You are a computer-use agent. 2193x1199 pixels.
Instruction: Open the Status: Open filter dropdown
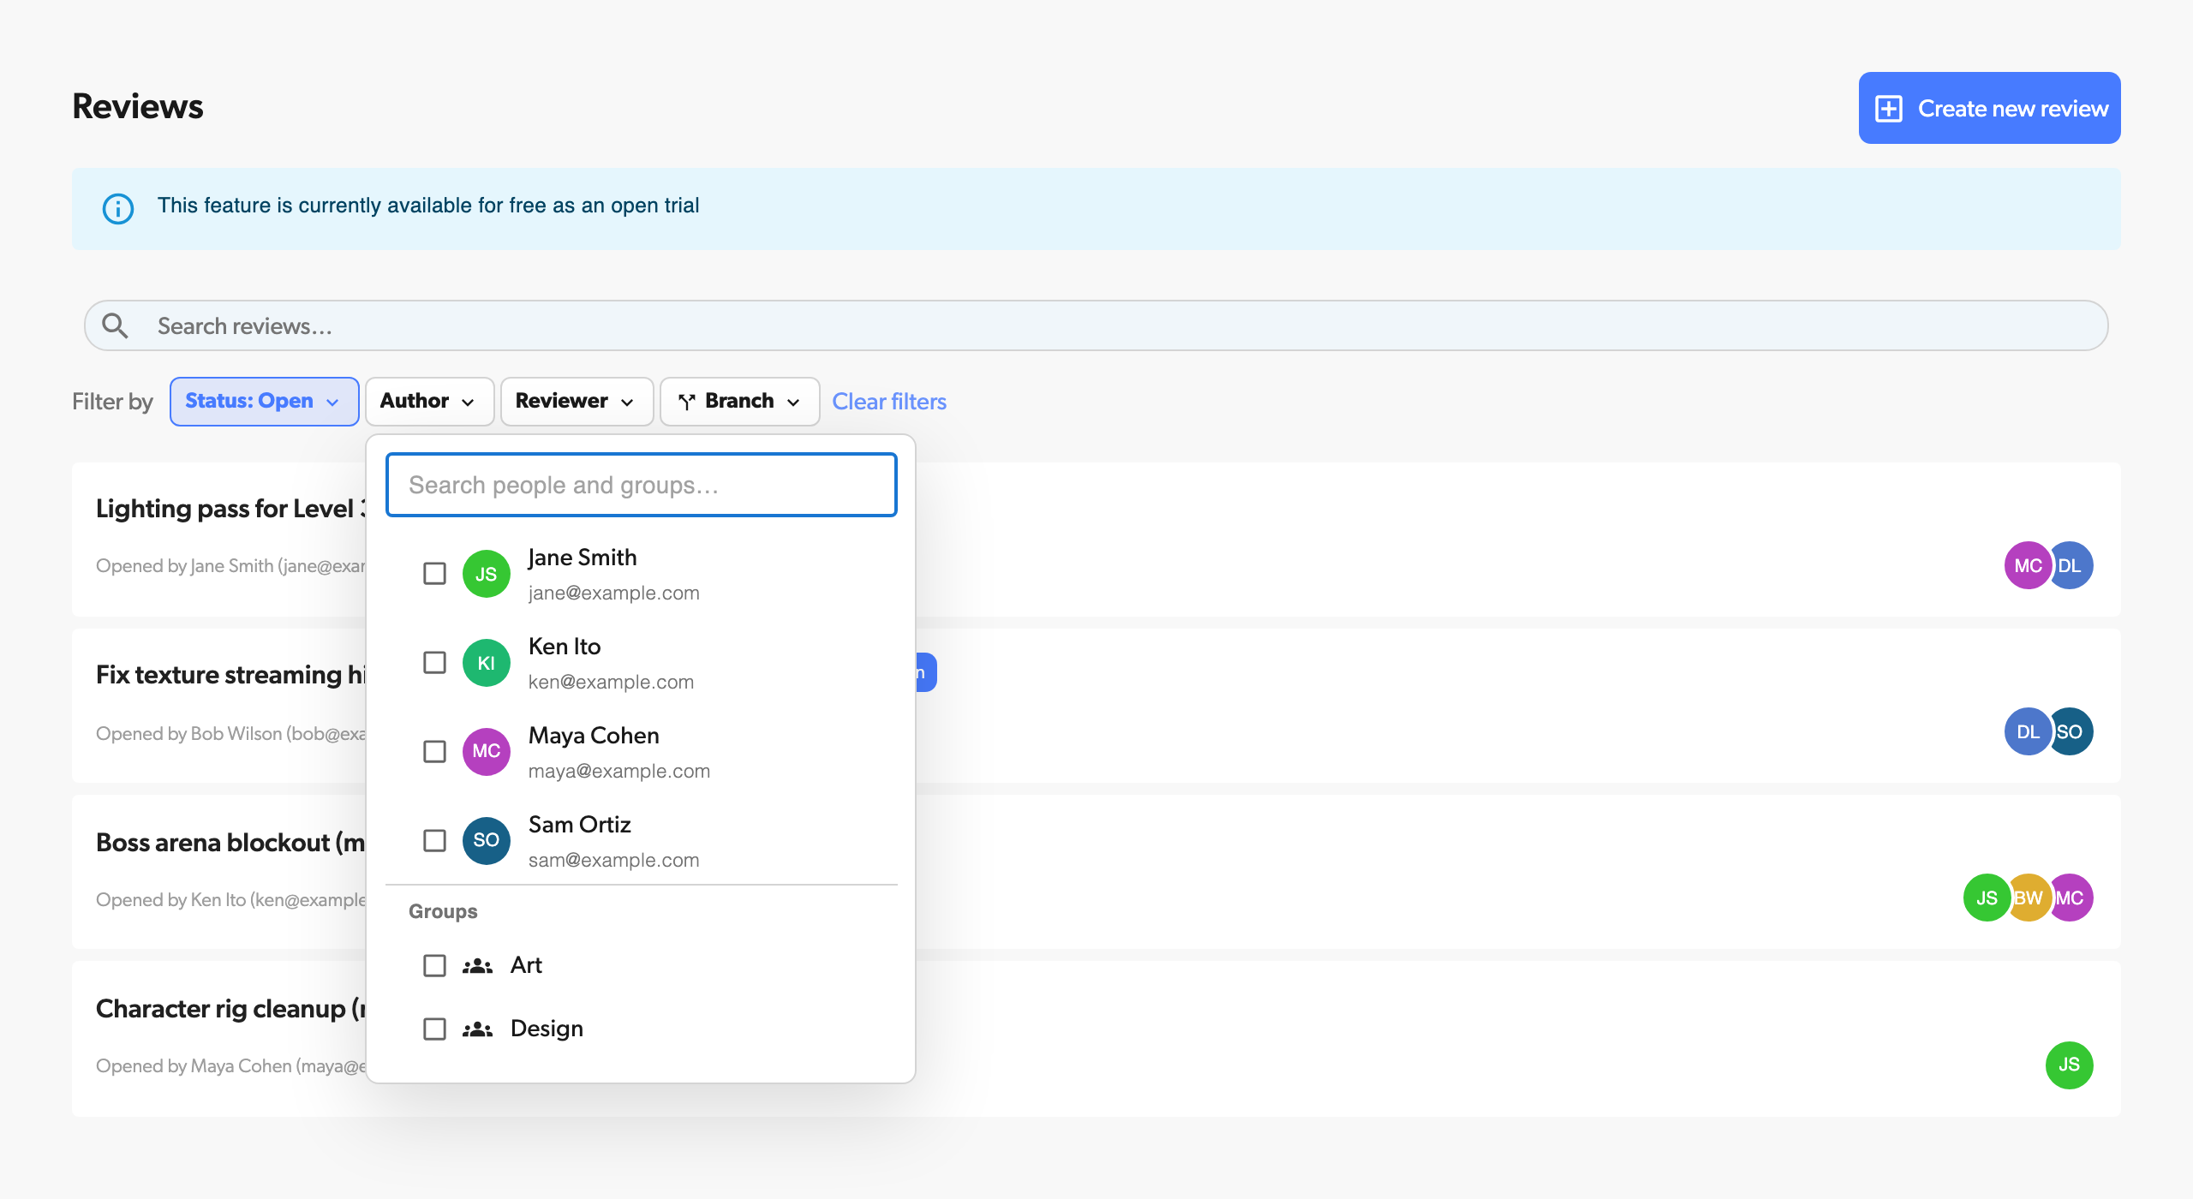coord(264,402)
